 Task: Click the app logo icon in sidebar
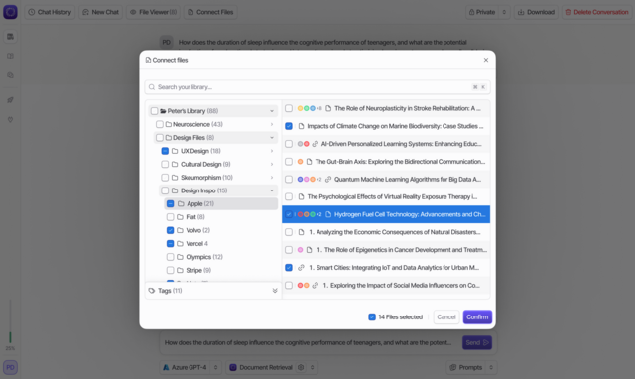click(x=10, y=12)
